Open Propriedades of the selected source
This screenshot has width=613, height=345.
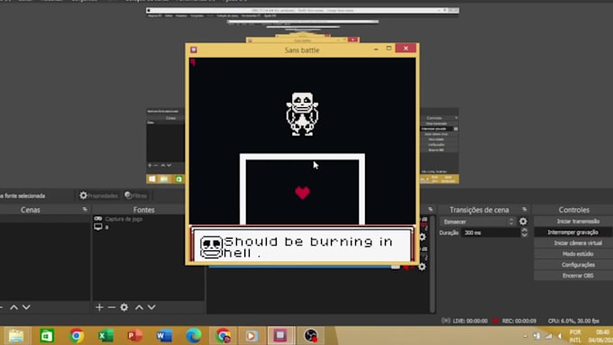98,195
